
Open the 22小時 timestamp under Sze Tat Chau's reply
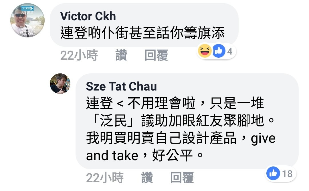pyautogui.click(x=105, y=178)
